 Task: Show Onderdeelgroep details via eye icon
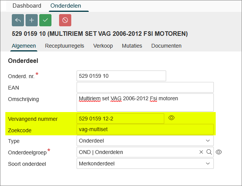pyautogui.click(x=219, y=152)
